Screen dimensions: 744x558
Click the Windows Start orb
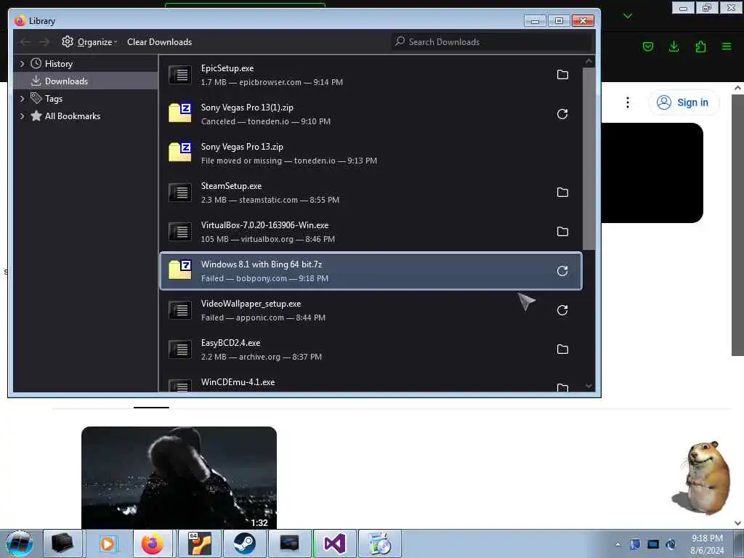click(20, 543)
